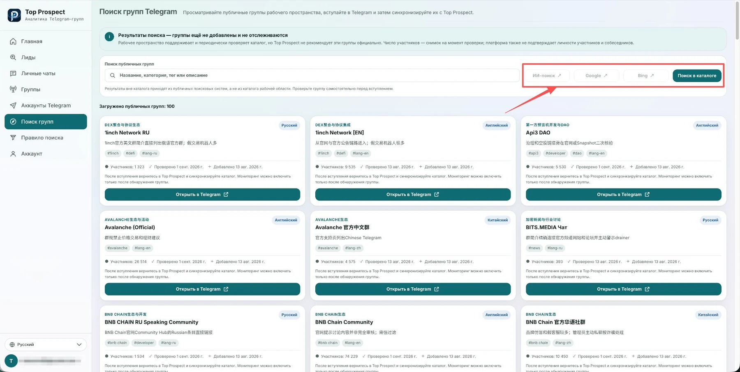This screenshot has width=740, height=372.
Task: Click the "Avalanche 官方中文群" card title
Action: (x=342, y=227)
